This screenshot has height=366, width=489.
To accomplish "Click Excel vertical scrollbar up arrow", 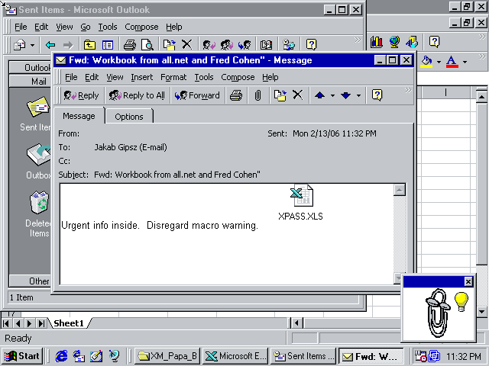I will tap(481, 98).
